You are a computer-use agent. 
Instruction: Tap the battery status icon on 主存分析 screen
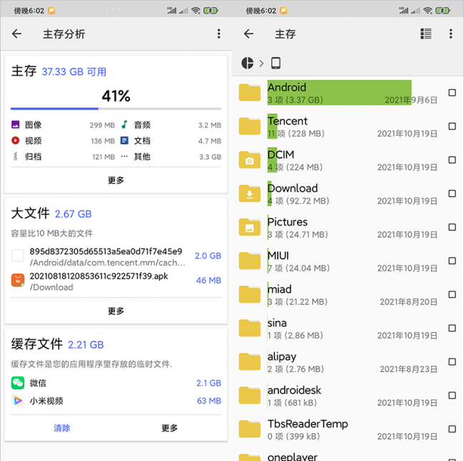[211, 11]
